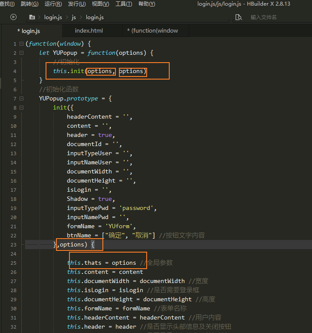Open the 发行(U) menu
The image size is (312, 333).
77,4
